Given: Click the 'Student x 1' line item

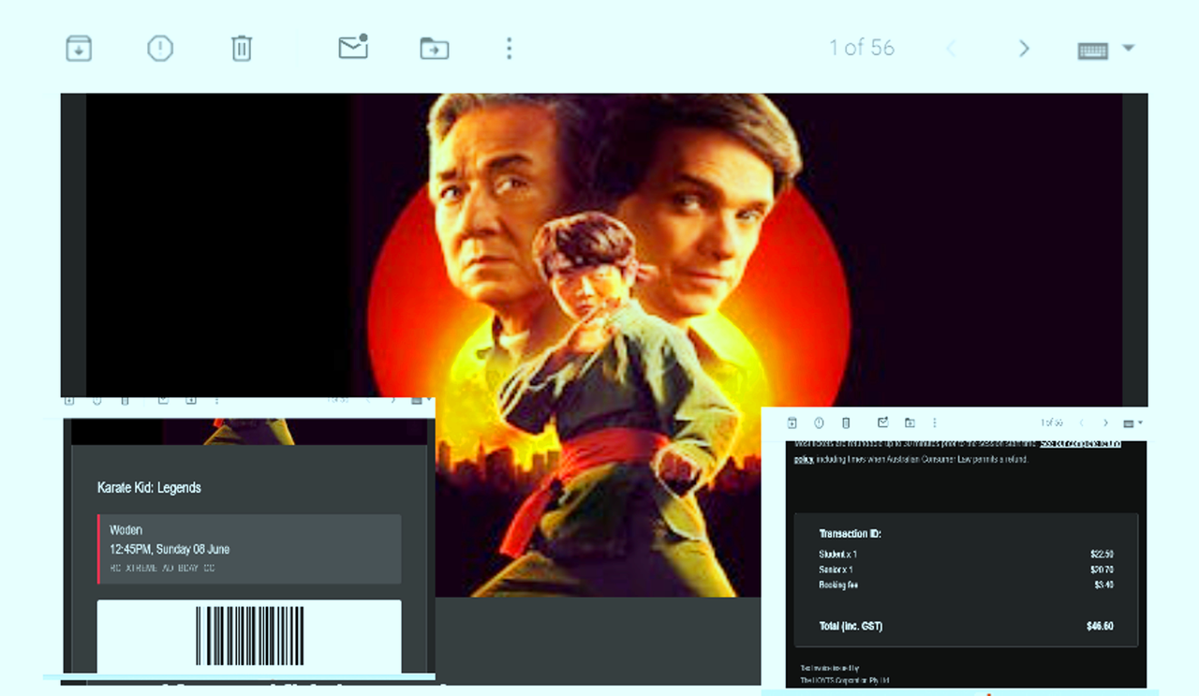Looking at the screenshot, I should [x=838, y=555].
